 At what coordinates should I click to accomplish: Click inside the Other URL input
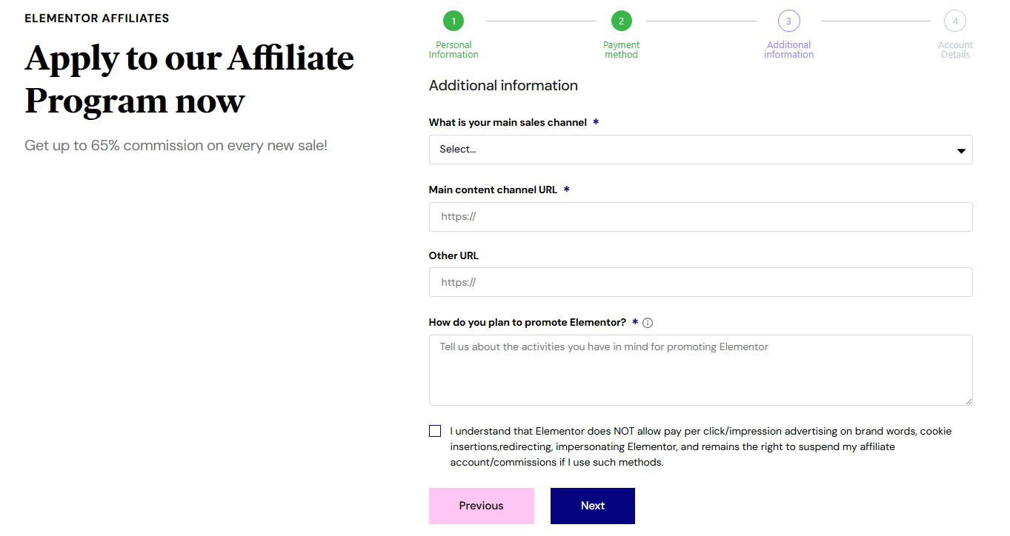tap(700, 282)
